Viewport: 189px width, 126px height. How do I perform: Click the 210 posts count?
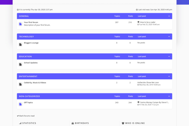pyautogui.click(x=130, y=22)
